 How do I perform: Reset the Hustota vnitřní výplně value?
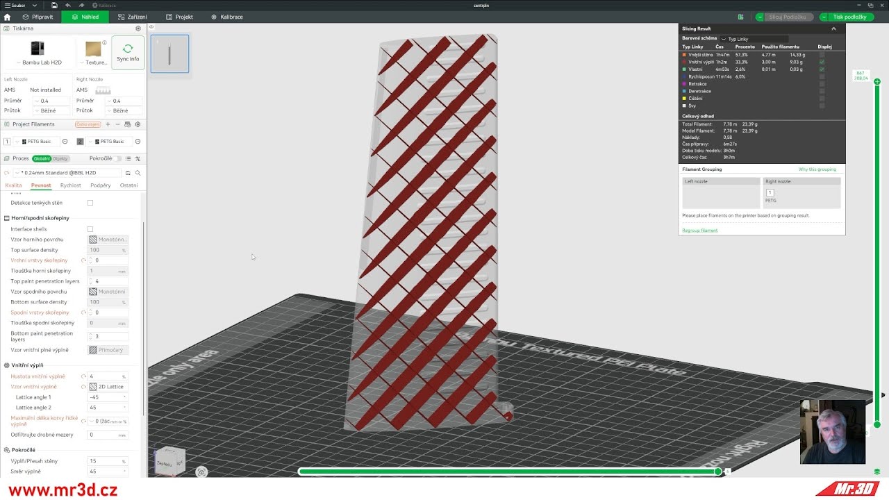click(x=83, y=376)
